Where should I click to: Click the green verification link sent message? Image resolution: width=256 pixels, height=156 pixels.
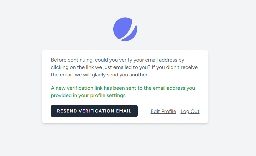pos(123,92)
